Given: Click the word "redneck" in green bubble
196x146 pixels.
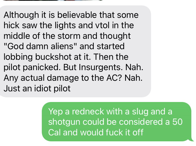Looking at the screenshot, I should (x=88, y=111).
